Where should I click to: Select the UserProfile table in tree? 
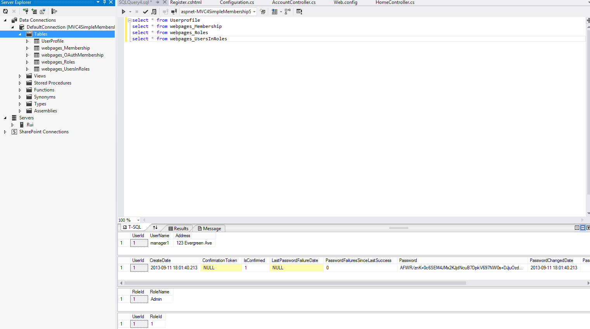pyautogui.click(x=52, y=41)
